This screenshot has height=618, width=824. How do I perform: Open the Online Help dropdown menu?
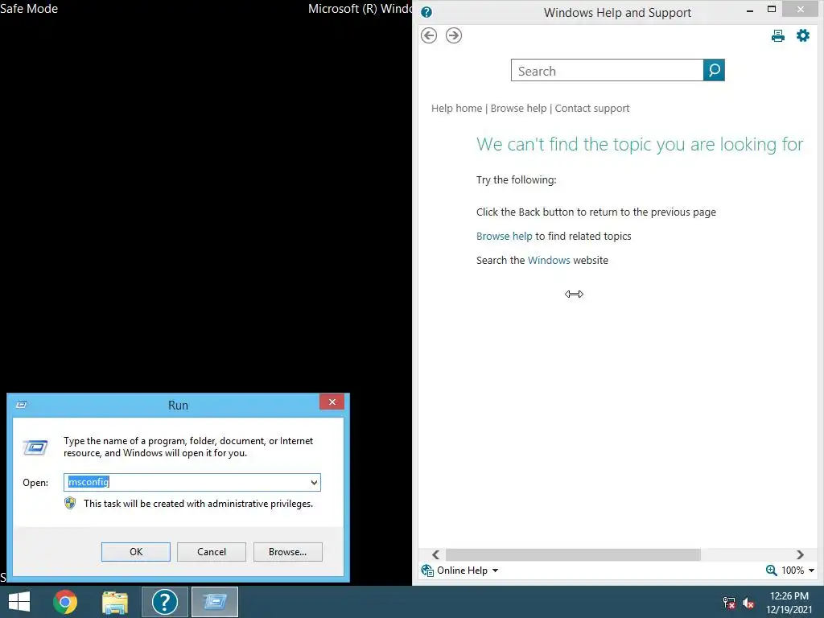(x=495, y=571)
